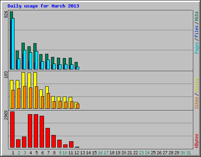Click day 1 on the x-axis
The height and width of the screenshot is (157, 201).
13,153
